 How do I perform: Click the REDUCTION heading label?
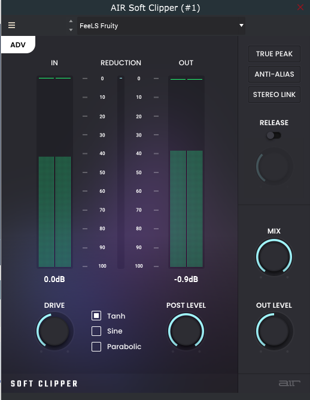(x=121, y=63)
